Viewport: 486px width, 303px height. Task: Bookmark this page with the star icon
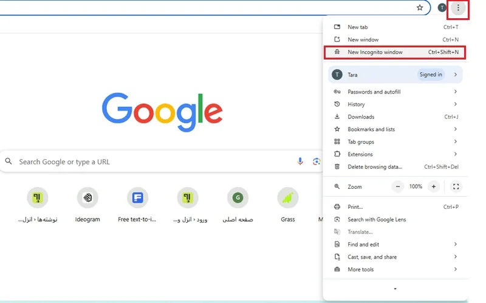pos(420,8)
